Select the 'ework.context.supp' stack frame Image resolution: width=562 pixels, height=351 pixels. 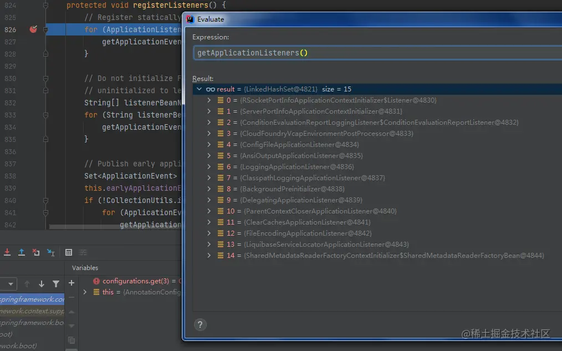tap(32, 311)
